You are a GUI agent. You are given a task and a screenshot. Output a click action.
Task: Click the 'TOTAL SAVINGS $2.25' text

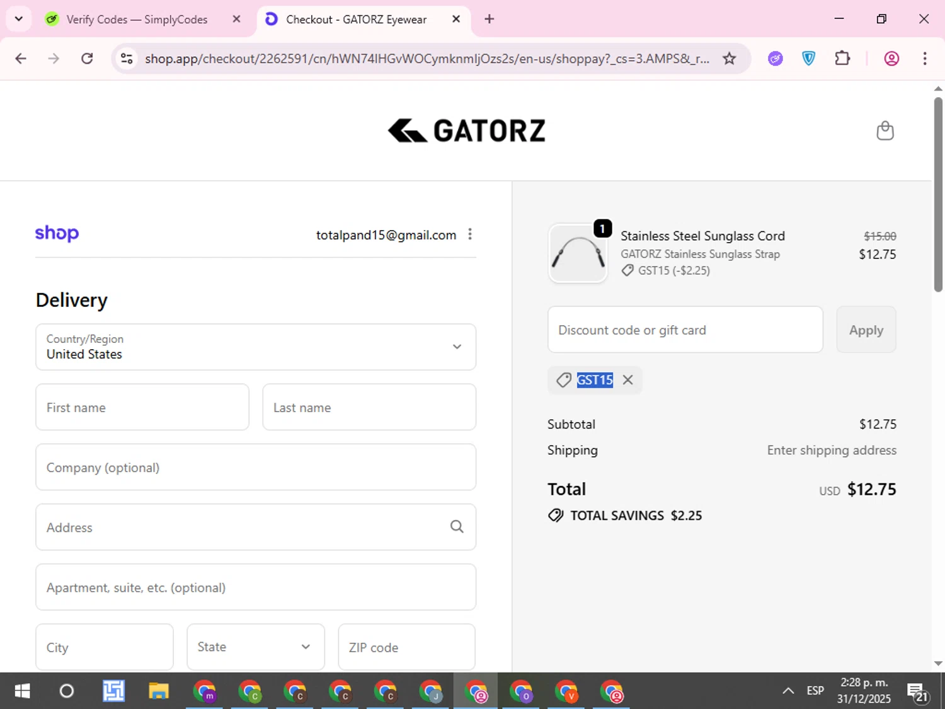[x=636, y=516]
